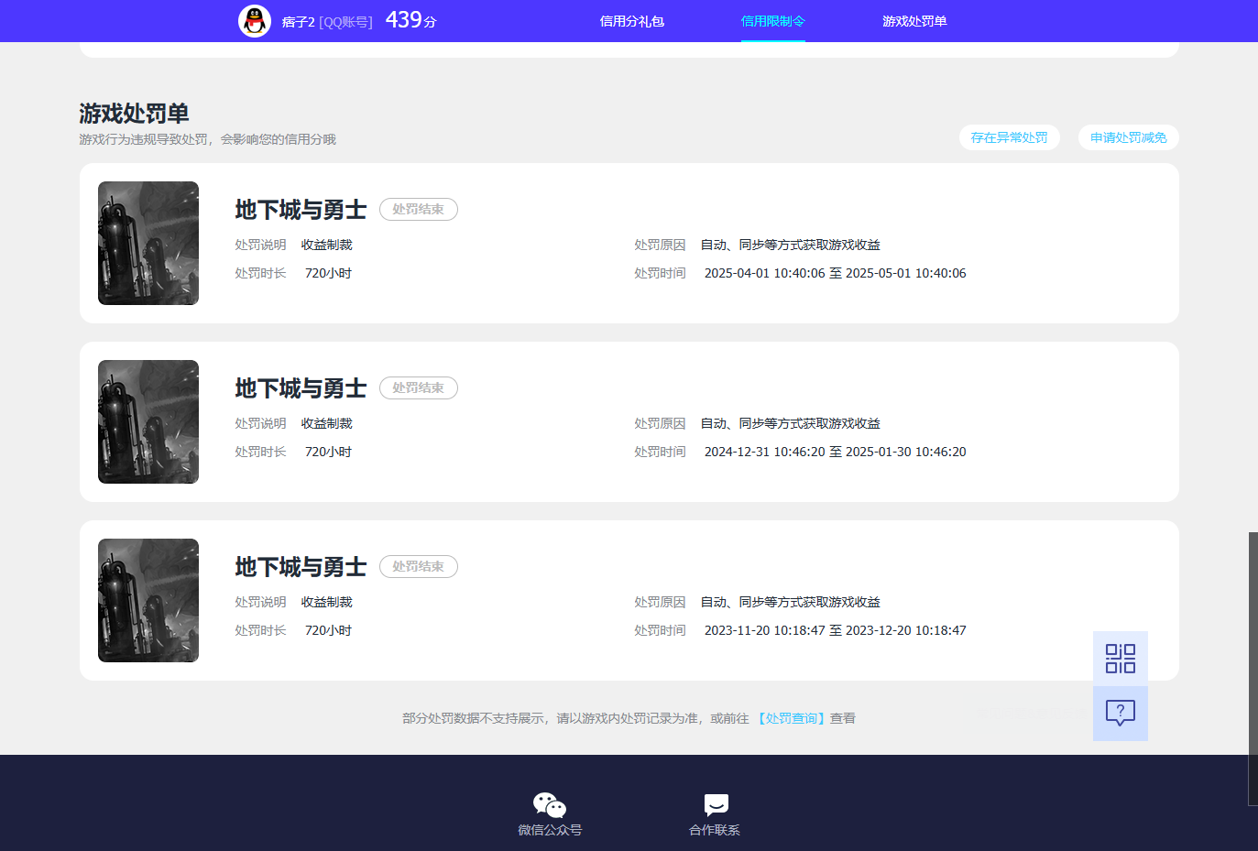This screenshot has width=1258, height=851.
Task: Click the WeChat official account icon
Action: (550, 805)
